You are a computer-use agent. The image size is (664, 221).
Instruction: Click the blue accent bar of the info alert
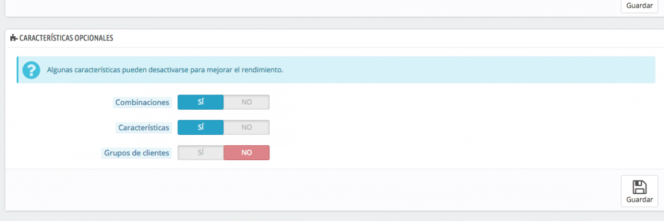(x=18, y=70)
